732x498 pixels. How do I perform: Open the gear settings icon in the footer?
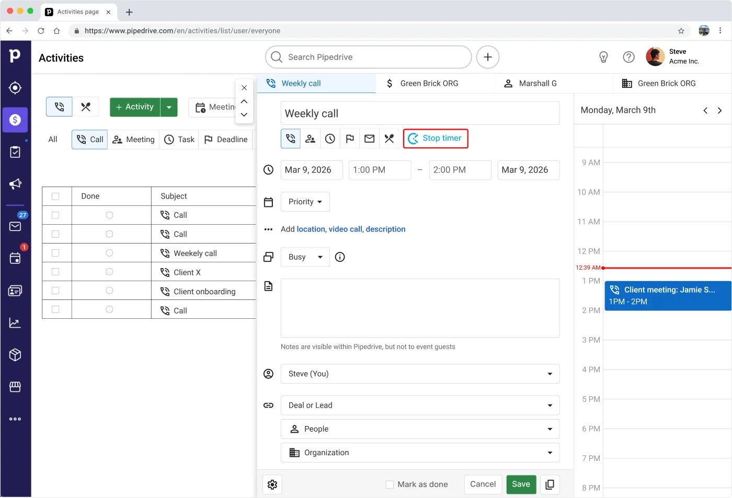pos(272,484)
